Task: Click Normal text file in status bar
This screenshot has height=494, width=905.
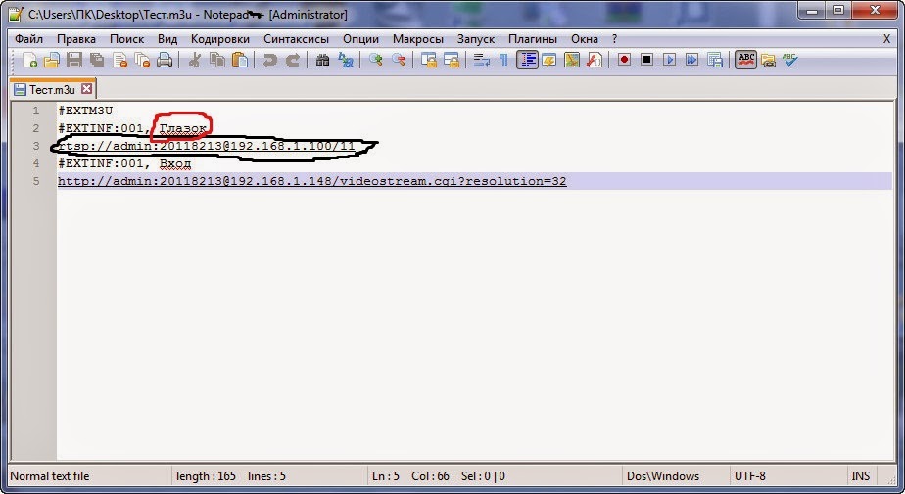Action: [50, 476]
